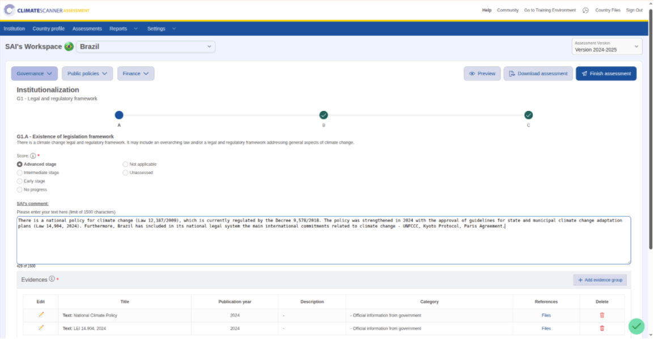654x339 pixels.
Task: Choose the No progress score option
Action: pyautogui.click(x=20, y=190)
